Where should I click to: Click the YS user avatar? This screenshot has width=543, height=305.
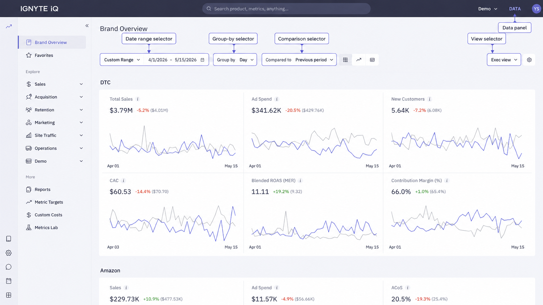tap(536, 9)
